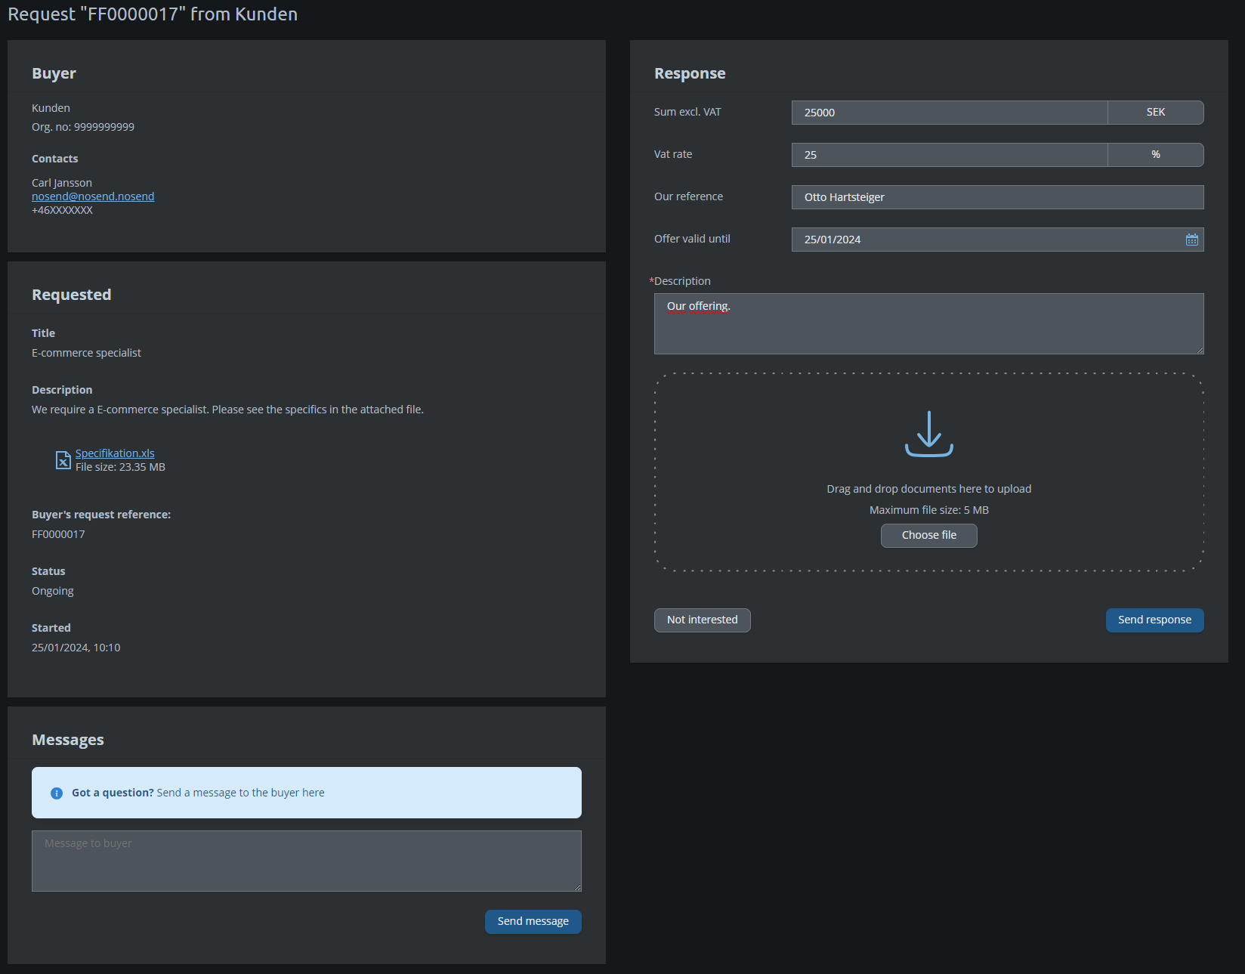1245x974 pixels.
Task: Click the upload arrow in the drop zone
Action: pyautogui.click(x=928, y=434)
